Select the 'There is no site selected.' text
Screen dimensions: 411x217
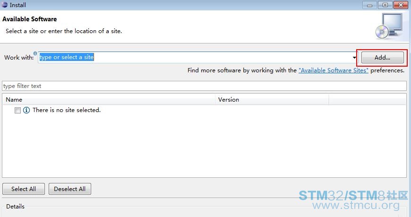coord(67,110)
